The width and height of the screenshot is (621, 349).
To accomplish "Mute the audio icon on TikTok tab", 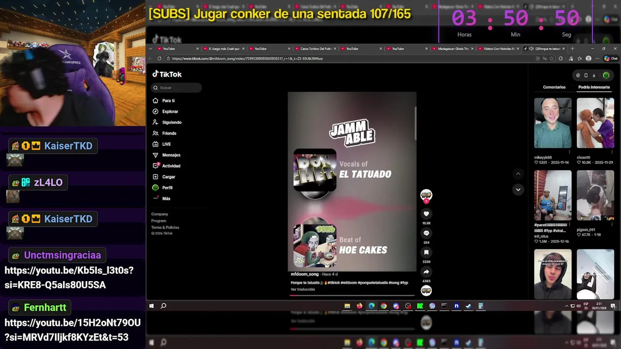I will tap(531, 48).
